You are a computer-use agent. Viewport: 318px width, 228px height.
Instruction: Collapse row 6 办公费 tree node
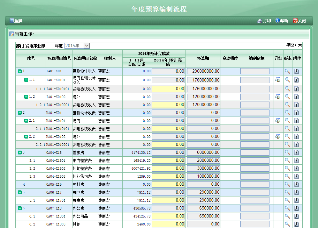[x=20, y=208]
